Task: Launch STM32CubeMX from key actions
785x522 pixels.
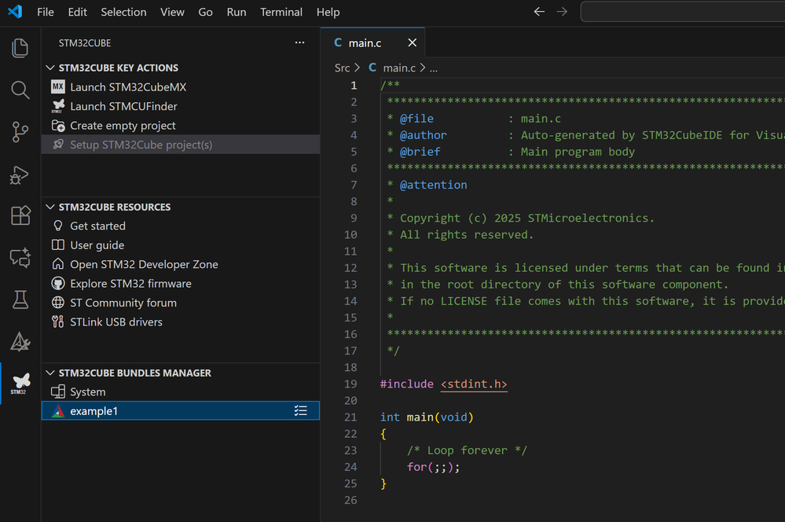Action: (128, 87)
